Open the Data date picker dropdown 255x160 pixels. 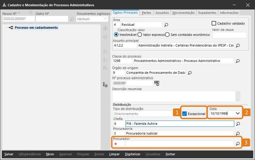(237, 113)
